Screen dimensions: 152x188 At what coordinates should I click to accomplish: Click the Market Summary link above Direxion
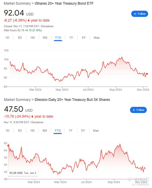(x=17, y=100)
